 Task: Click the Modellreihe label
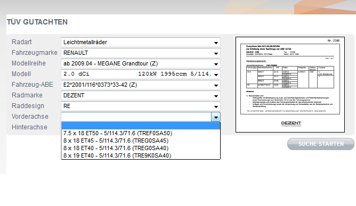pos(29,63)
